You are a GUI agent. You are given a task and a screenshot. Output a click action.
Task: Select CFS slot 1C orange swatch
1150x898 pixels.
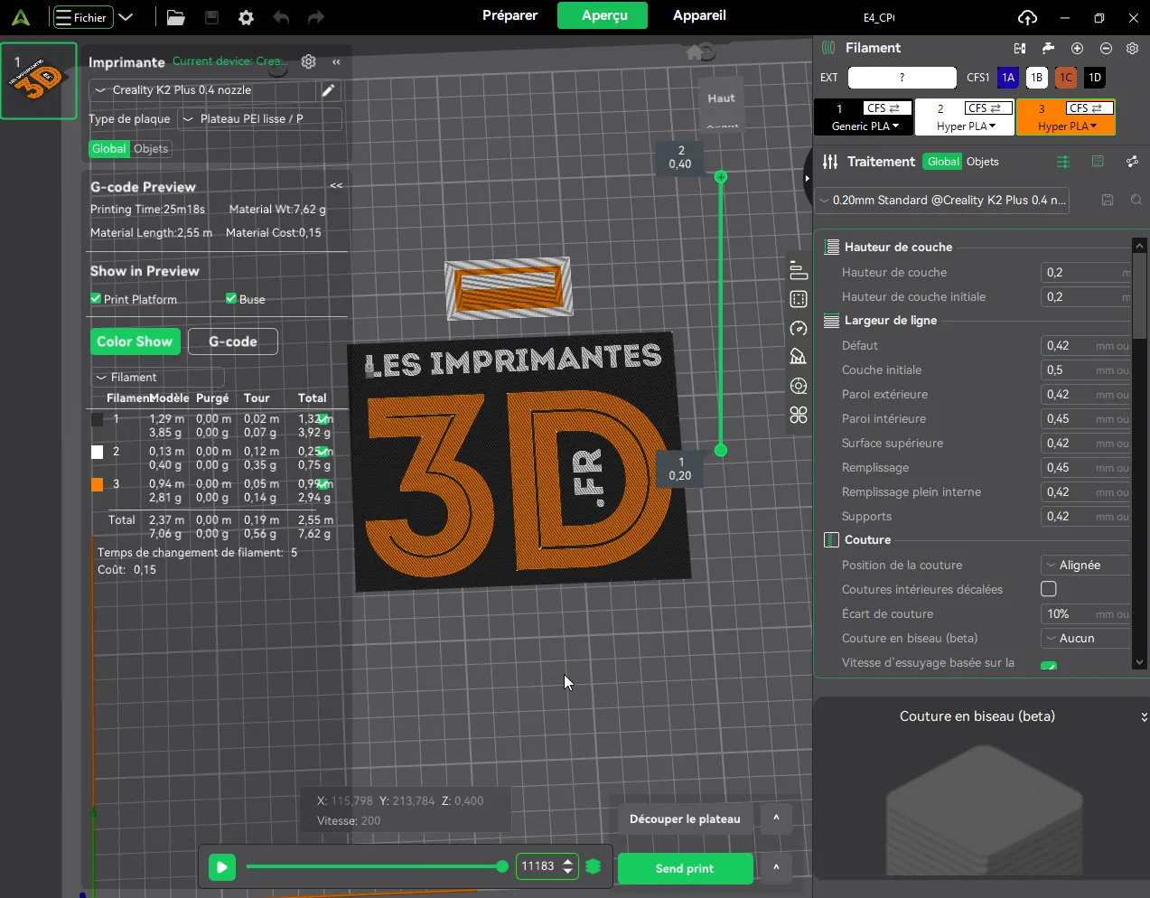[x=1066, y=78]
